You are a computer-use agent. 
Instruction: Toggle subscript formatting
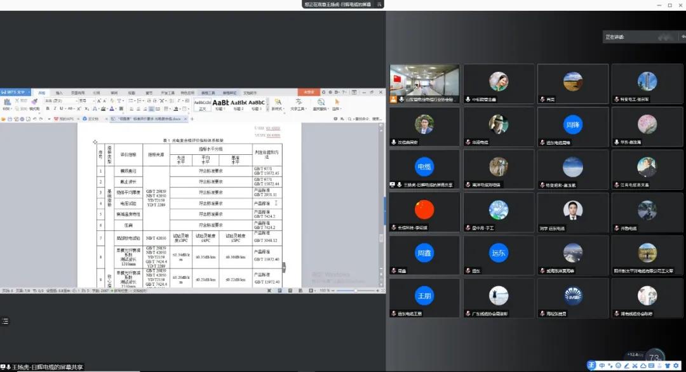point(86,109)
